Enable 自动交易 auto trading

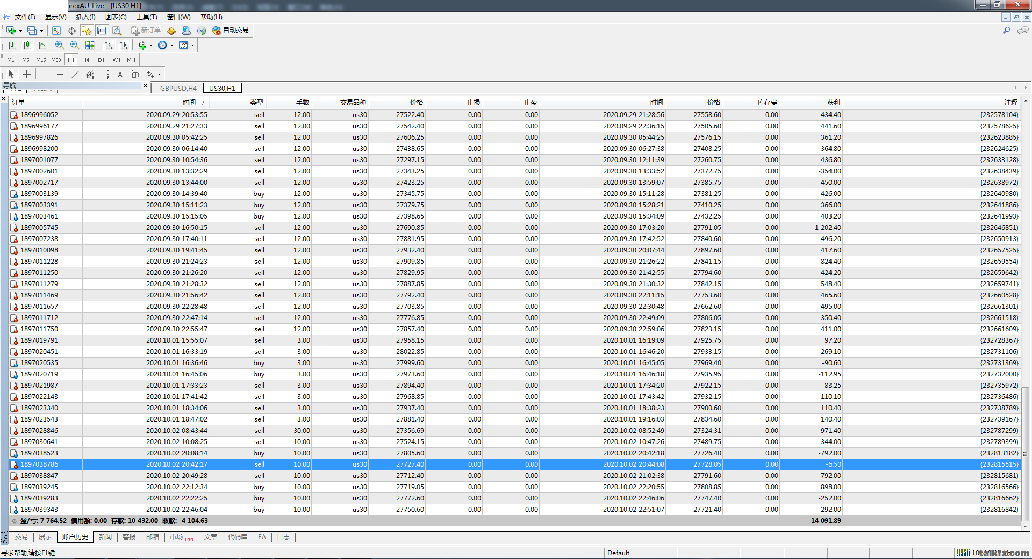(x=231, y=31)
